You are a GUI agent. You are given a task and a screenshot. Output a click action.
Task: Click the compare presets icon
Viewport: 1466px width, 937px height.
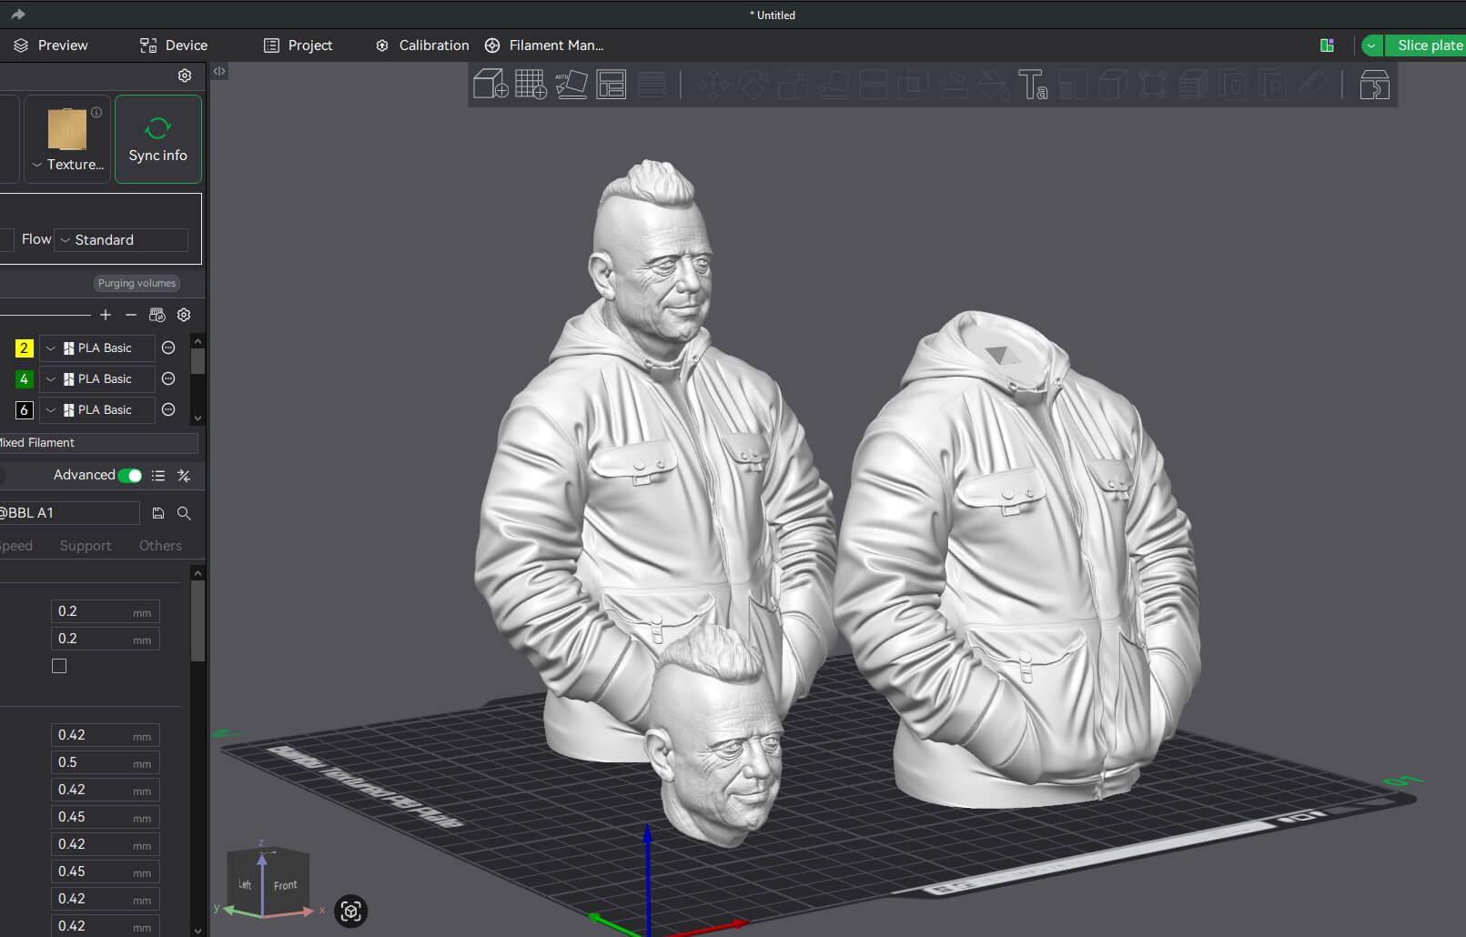184,476
